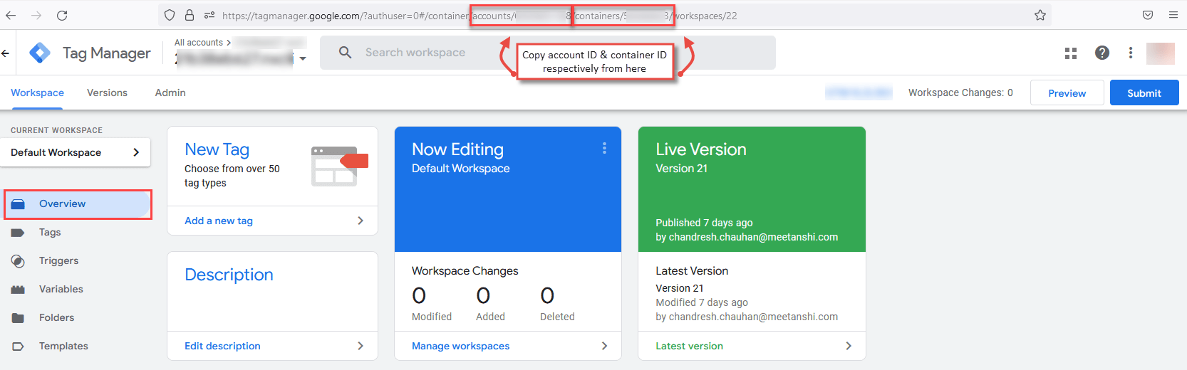The height and width of the screenshot is (370, 1187).
Task: Click the Templates tag outline icon
Action: pyautogui.click(x=19, y=347)
